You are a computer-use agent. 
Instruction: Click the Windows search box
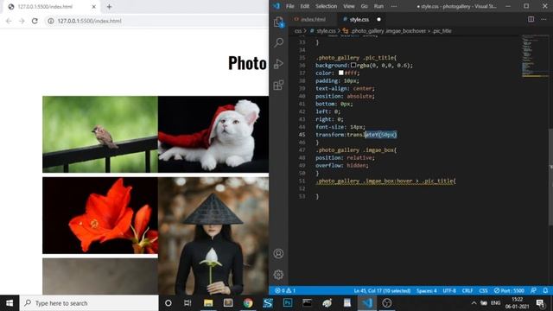coord(89,303)
